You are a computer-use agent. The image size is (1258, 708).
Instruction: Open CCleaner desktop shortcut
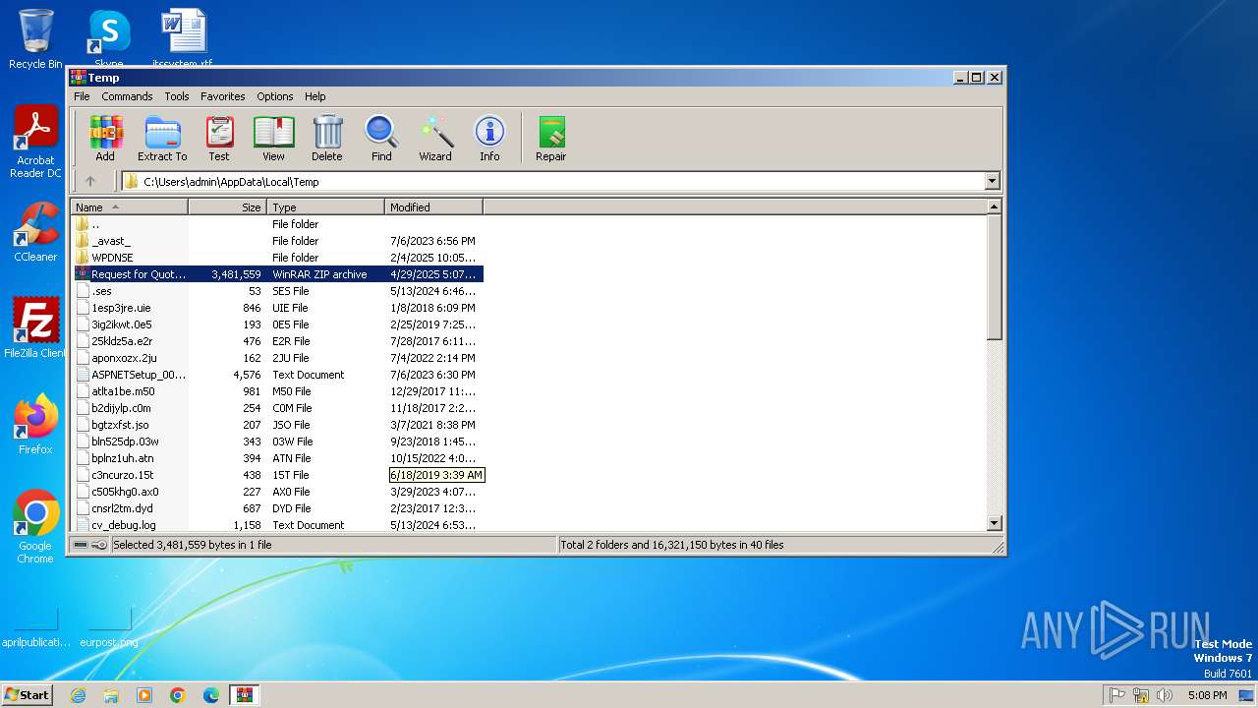[x=35, y=232]
